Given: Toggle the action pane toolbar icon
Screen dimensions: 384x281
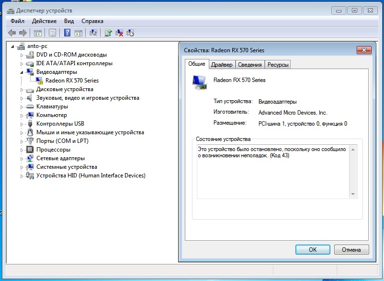Looking at the screenshot, I should pyautogui.click(x=79, y=33).
